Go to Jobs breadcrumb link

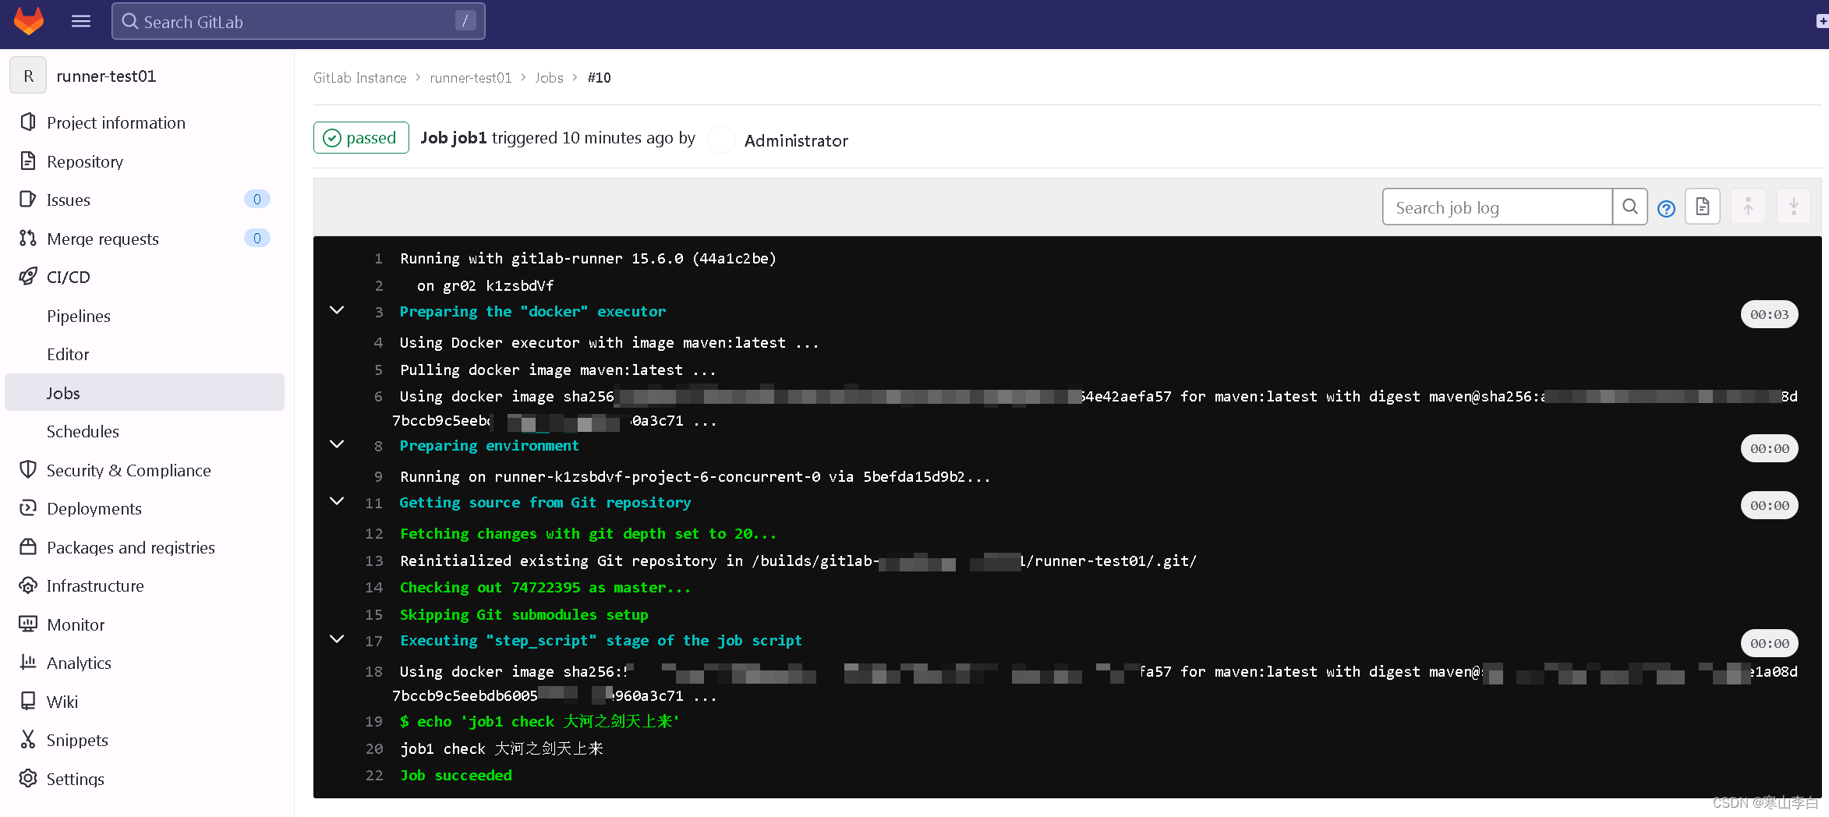[550, 77]
